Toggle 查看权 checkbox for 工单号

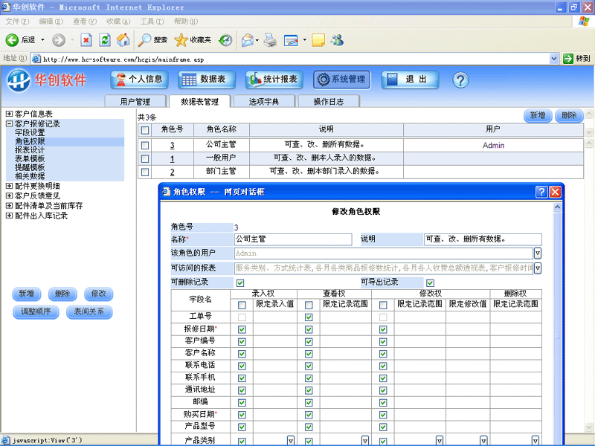click(309, 317)
